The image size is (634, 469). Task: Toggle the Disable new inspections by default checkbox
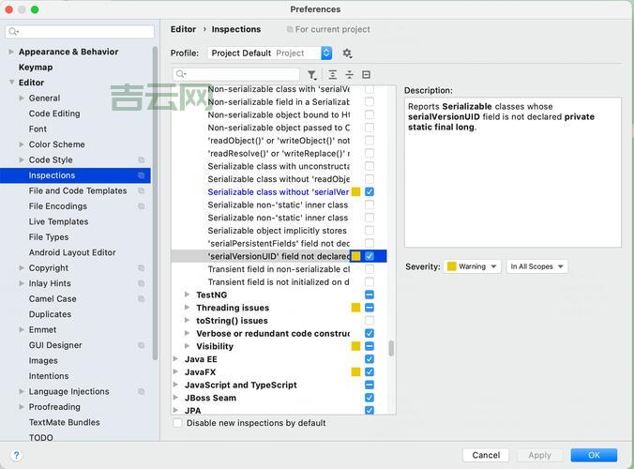click(178, 423)
